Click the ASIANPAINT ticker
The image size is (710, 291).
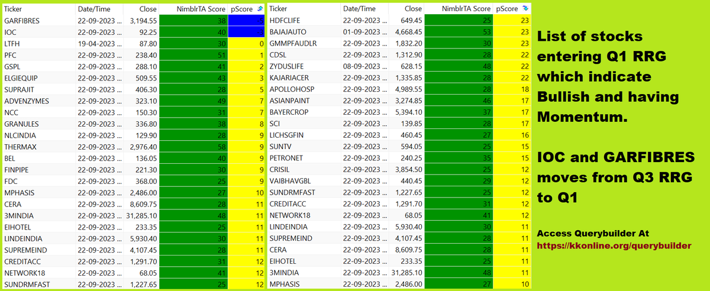[289, 101]
